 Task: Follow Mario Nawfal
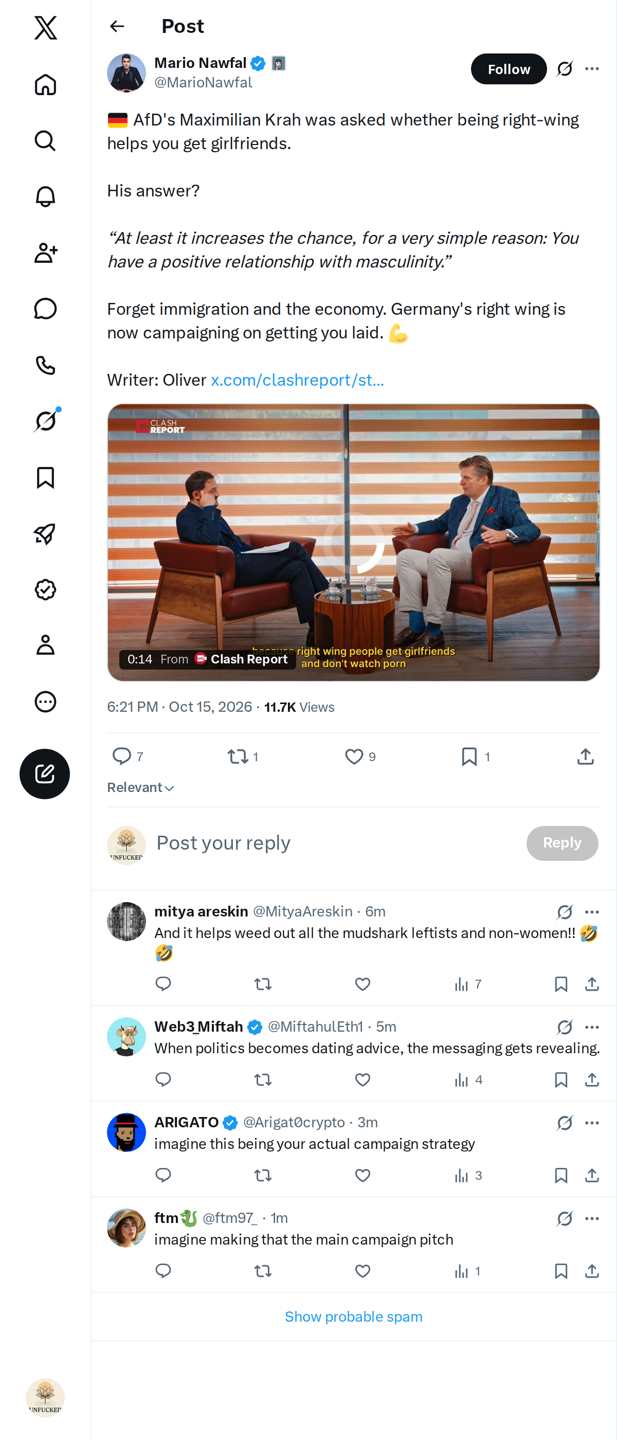509,69
